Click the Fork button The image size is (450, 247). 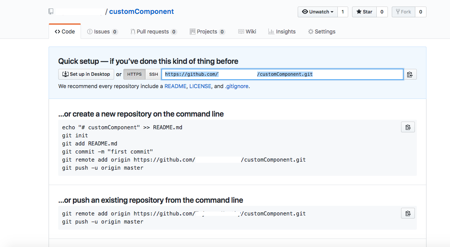point(403,12)
